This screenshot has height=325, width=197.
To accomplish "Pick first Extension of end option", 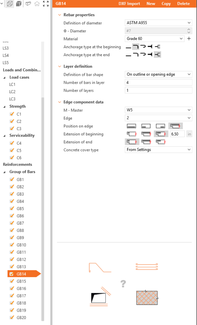I will point(132,142).
